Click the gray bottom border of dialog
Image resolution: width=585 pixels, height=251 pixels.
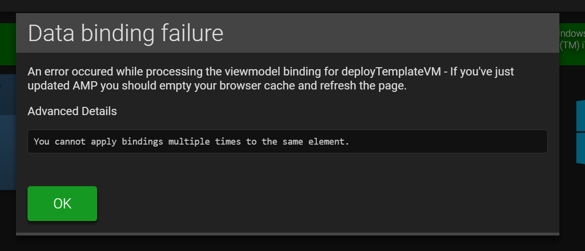point(287,234)
